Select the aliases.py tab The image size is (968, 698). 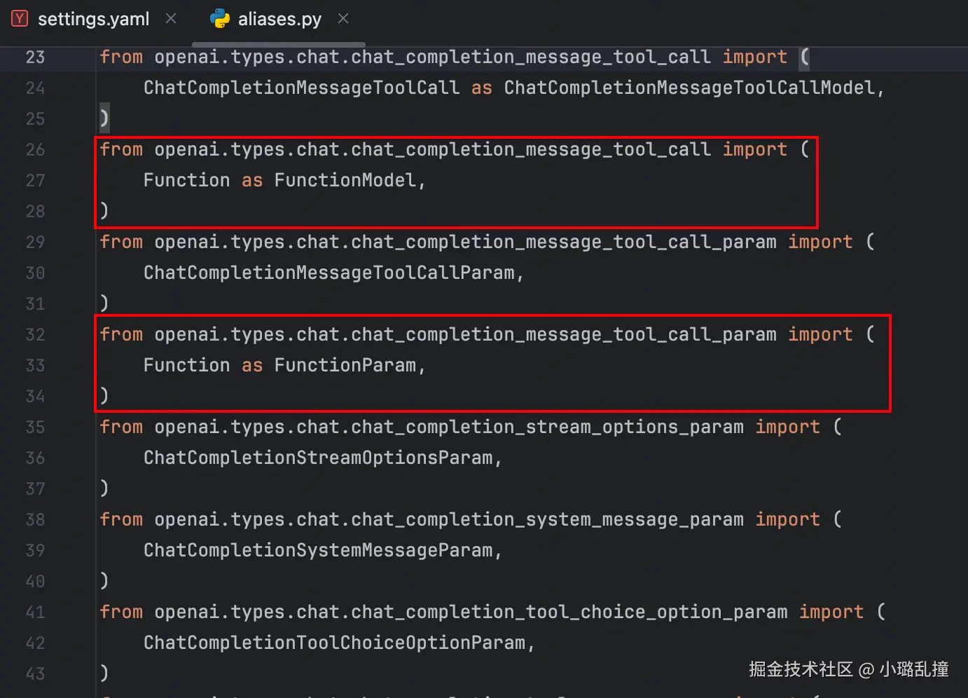coord(279,19)
